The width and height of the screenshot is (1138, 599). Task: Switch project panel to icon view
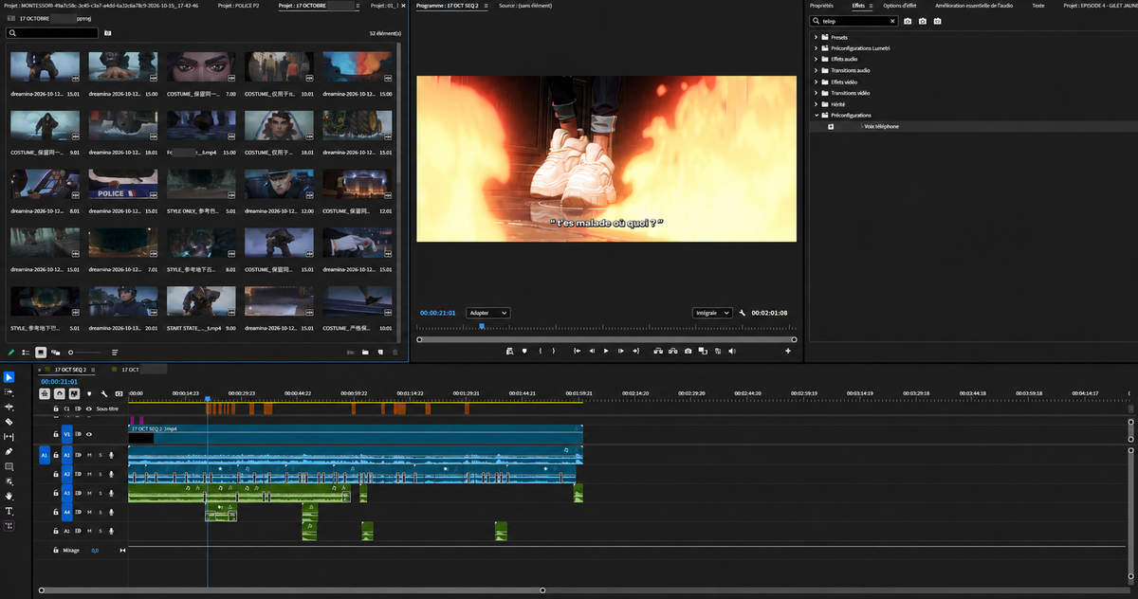tap(41, 352)
